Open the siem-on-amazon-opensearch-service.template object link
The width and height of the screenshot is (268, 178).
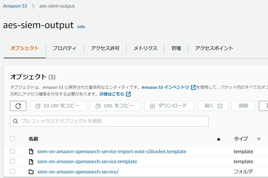[x=87, y=162]
